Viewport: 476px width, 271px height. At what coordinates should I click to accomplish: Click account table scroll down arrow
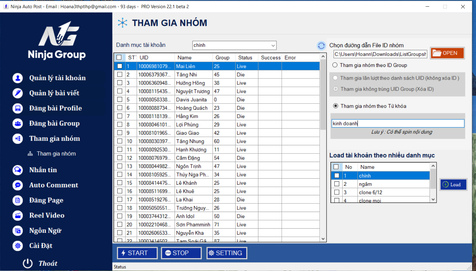323,239
